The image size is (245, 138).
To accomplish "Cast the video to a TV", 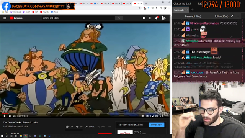I will (161, 116).
